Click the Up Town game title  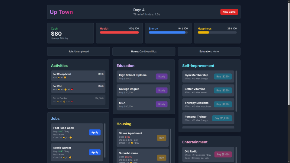point(61,12)
